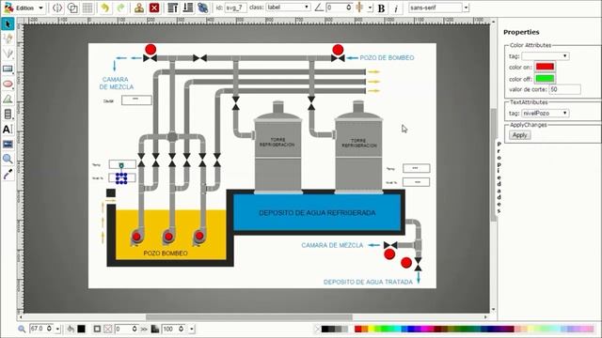
Task: Open the zoom preset dropdown
Action: click(x=58, y=329)
